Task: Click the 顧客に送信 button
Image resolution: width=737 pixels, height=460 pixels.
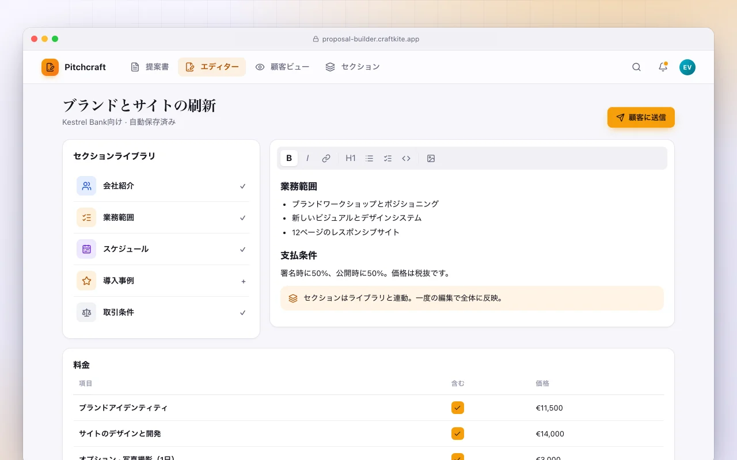Action: [x=641, y=117]
